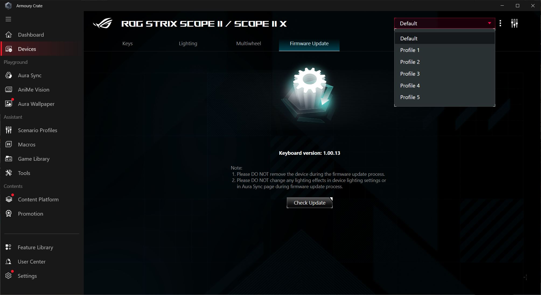
Task: Click the ROG STRIX SCOPE II title
Action: (204, 24)
